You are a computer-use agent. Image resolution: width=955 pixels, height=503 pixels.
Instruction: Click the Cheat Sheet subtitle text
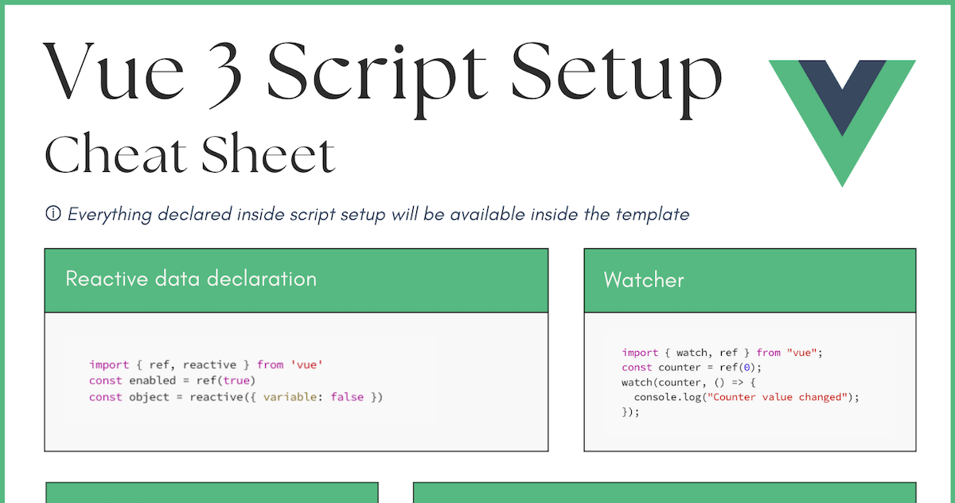[x=189, y=153]
